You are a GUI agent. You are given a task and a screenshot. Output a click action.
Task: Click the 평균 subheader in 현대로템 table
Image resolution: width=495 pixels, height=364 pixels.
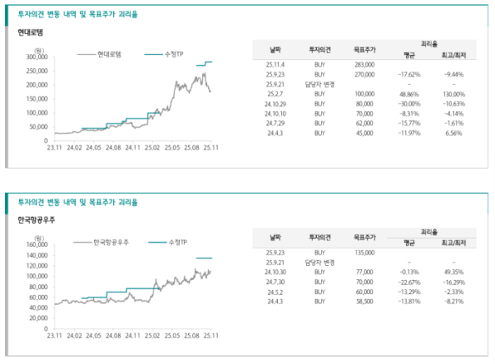point(408,55)
